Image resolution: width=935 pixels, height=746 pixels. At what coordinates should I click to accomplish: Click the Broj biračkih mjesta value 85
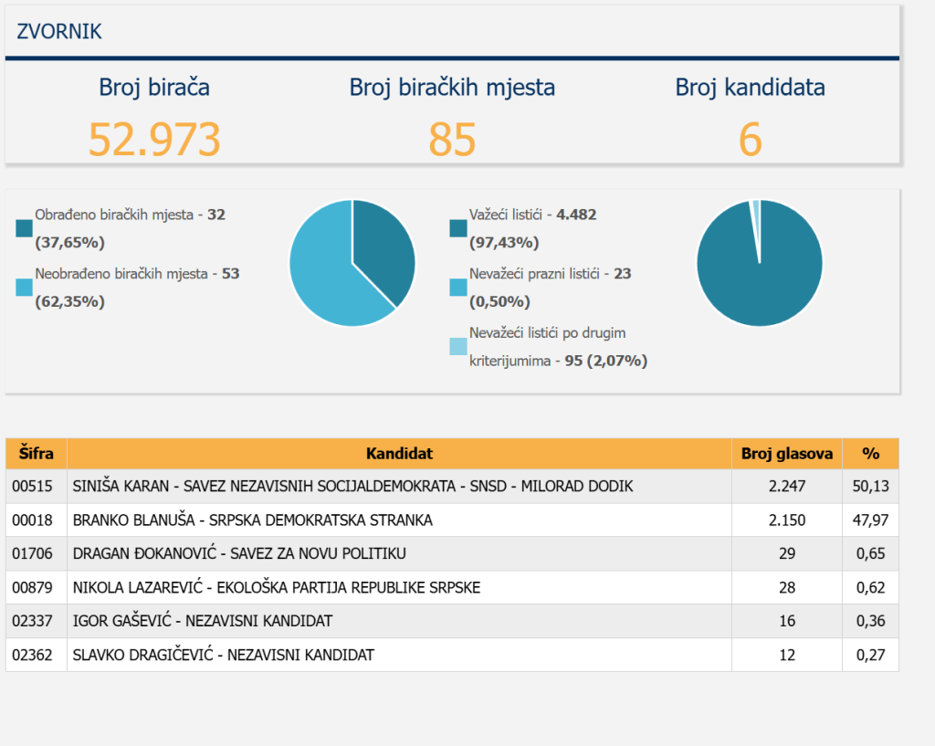[x=452, y=140]
